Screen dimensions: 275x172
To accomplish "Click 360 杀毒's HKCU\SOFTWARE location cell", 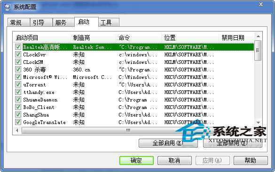I will click(189, 70).
